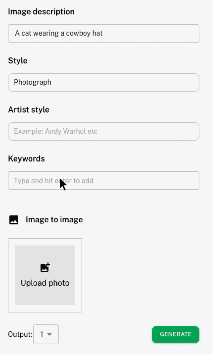Image resolution: width=213 pixels, height=355 pixels.
Task: Click the Keywords entry field
Action: click(x=104, y=180)
